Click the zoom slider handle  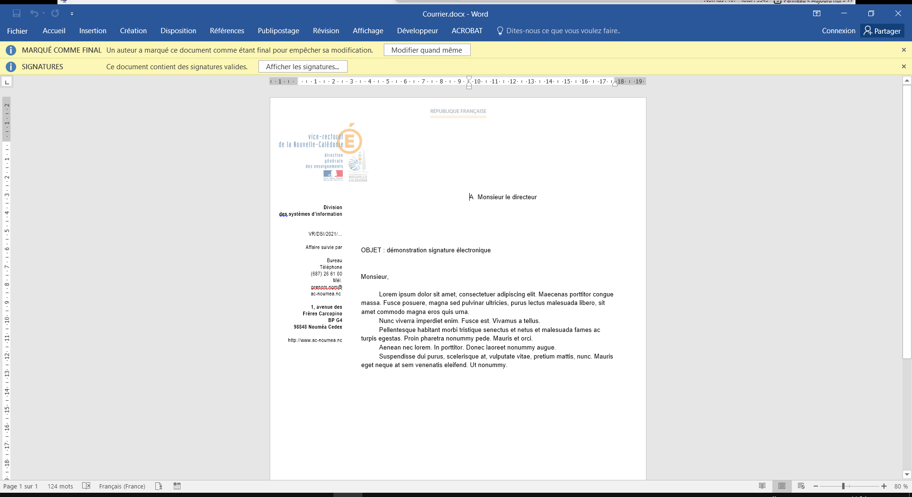[x=843, y=486]
